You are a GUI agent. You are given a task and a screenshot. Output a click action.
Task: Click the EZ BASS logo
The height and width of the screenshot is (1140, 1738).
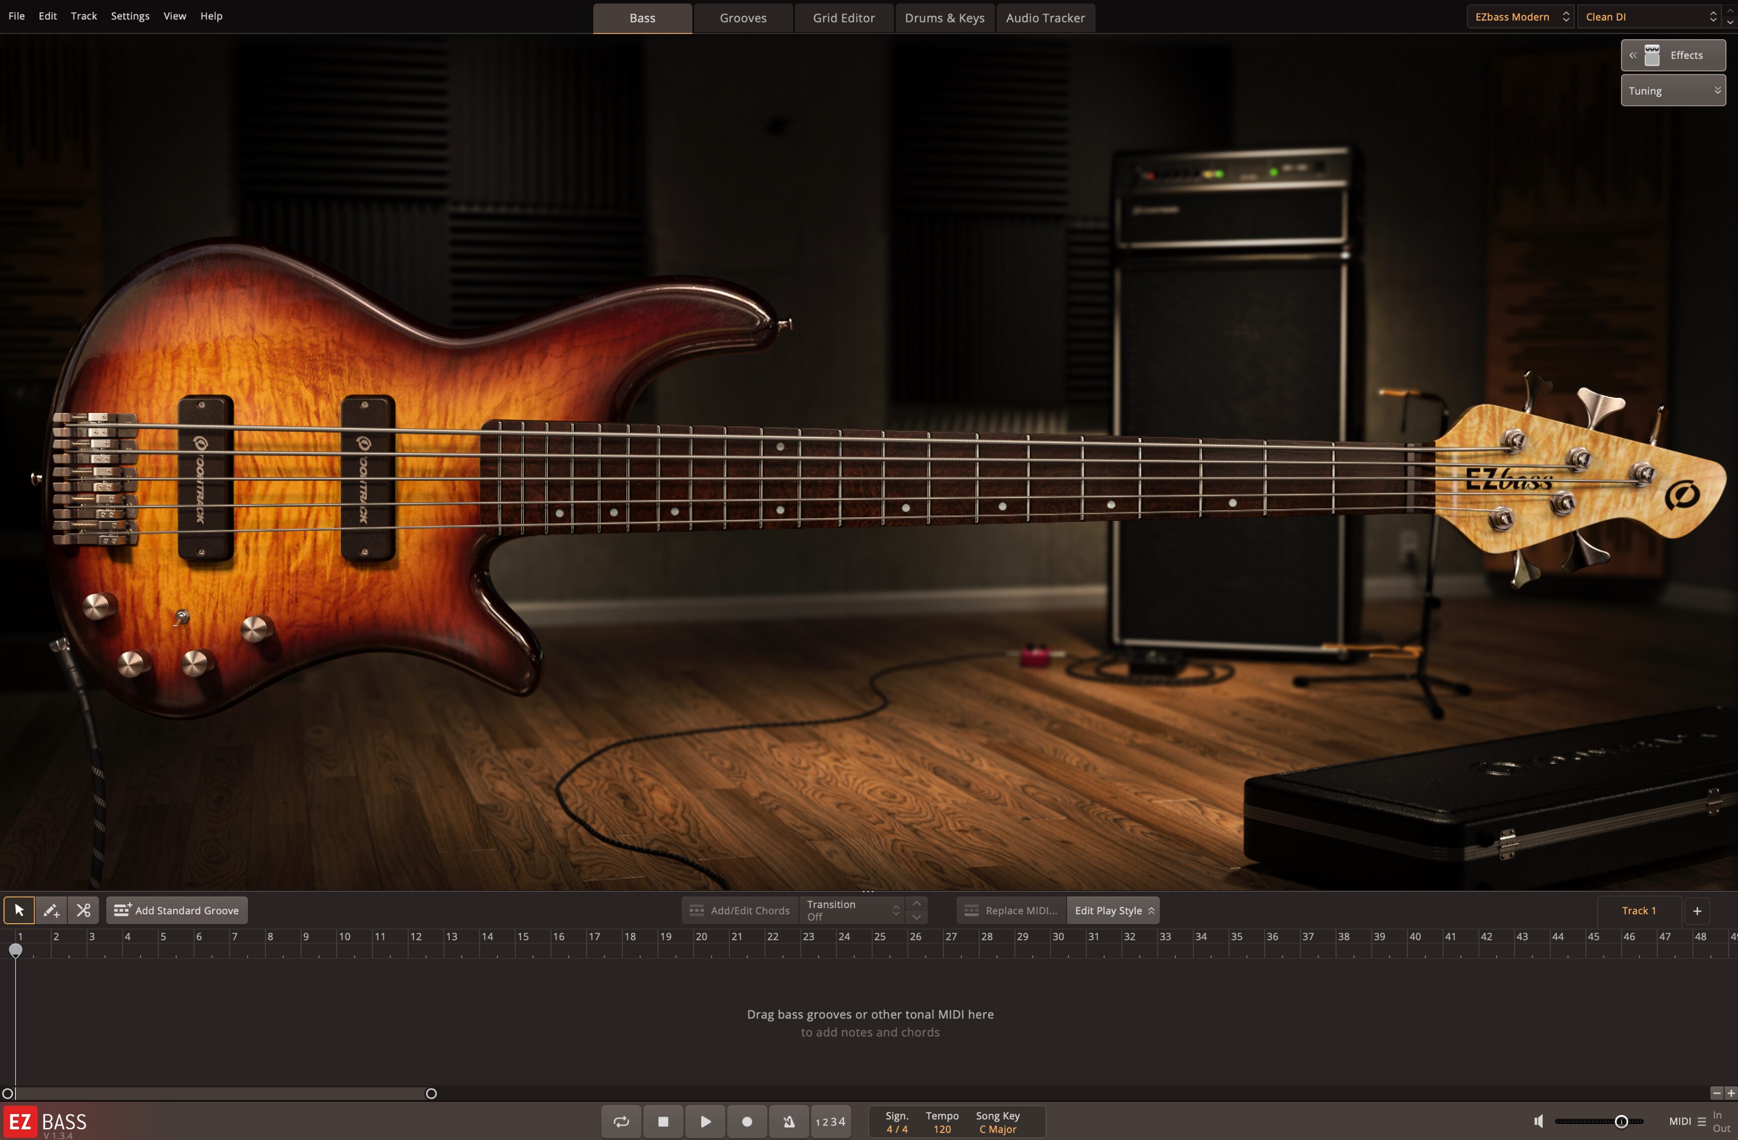pos(46,1121)
